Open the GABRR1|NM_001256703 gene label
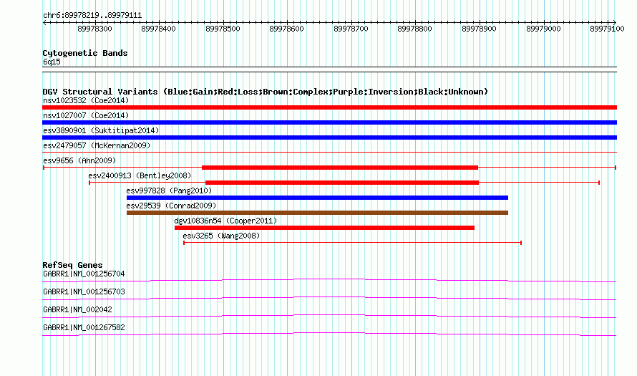The image size is (637, 376). pyautogui.click(x=84, y=292)
